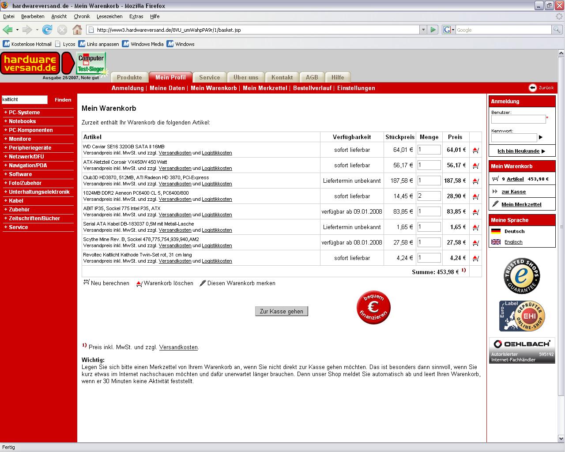
Task: Open the AGB tab
Action: [x=312, y=77]
